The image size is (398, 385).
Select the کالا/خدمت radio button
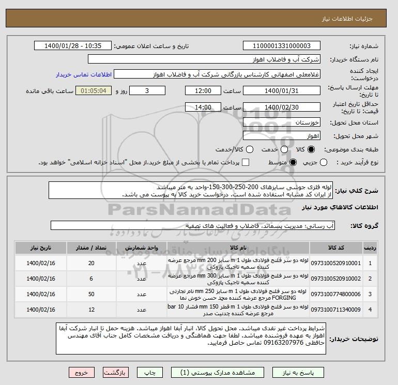point(250,149)
